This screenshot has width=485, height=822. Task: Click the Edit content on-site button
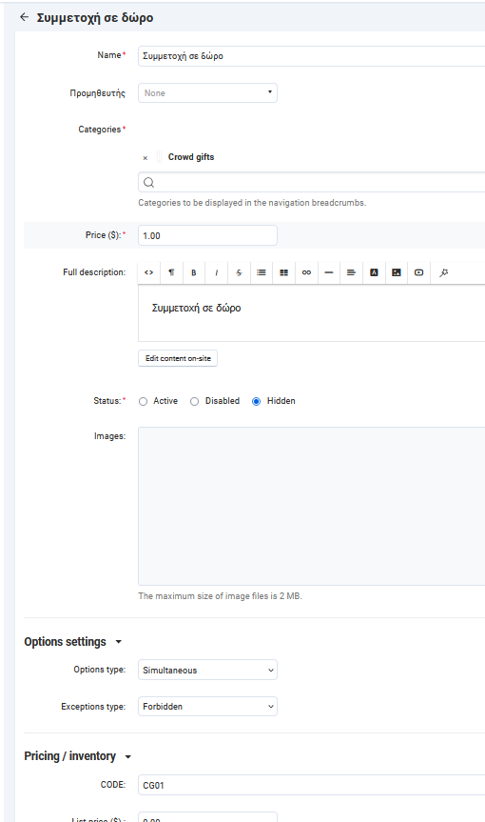click(x=178, y=358)
